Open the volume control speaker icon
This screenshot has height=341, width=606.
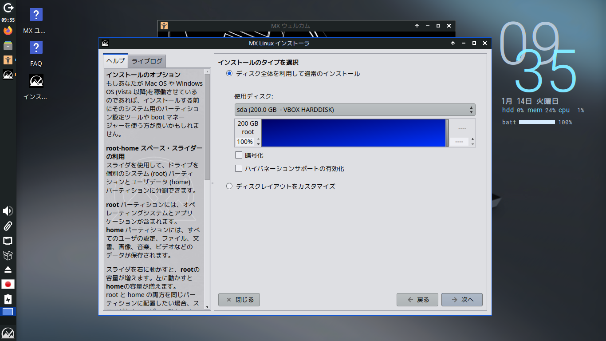8,211
